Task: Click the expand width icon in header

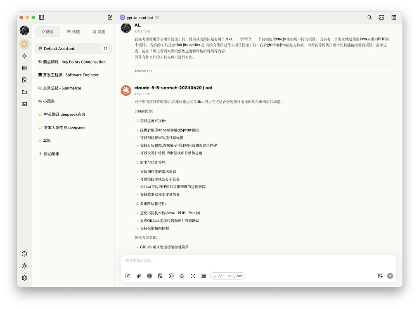Action: pos(381,17)
